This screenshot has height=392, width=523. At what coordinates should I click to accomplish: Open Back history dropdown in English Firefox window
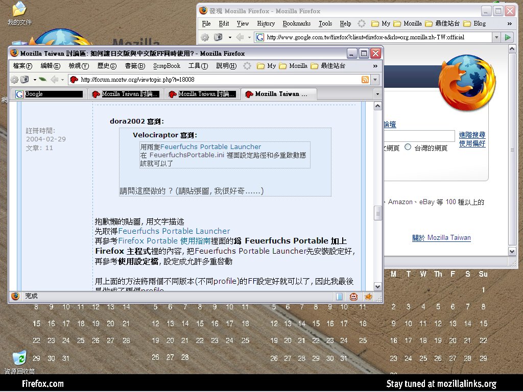pos(249,37)
